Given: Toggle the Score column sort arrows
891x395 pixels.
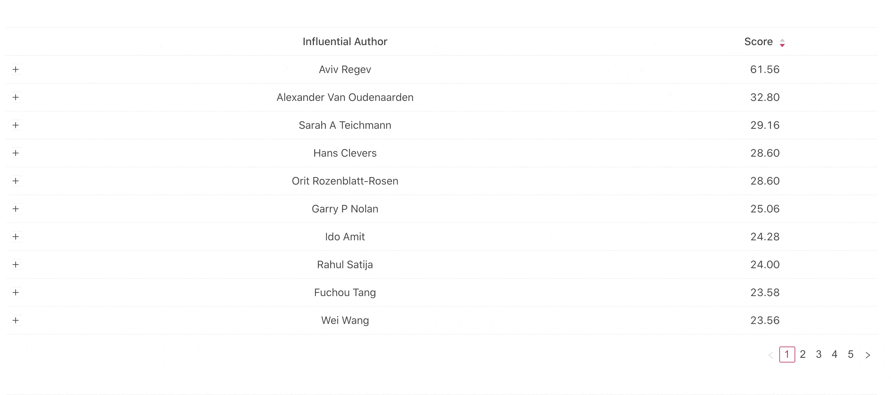Looking at the screenshot, I should tap(782, 43).
